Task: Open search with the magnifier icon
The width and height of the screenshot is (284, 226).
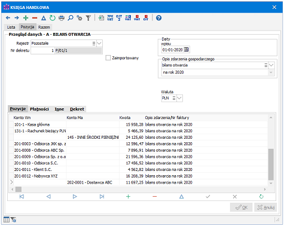Action: 71,18
